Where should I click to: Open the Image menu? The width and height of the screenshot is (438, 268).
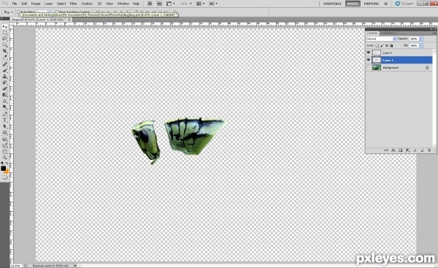coord(36,4)
